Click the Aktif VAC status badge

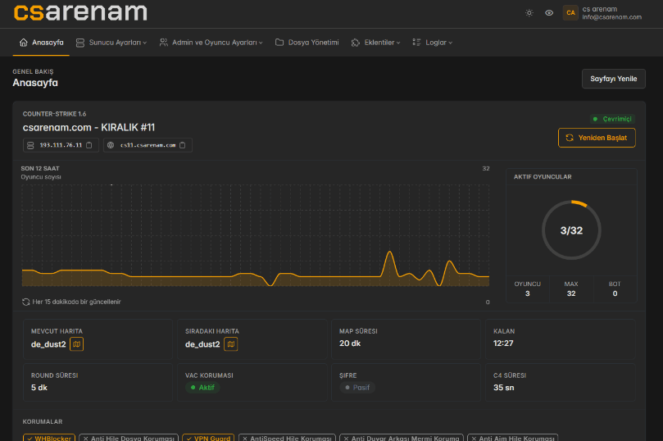(202, 387)
